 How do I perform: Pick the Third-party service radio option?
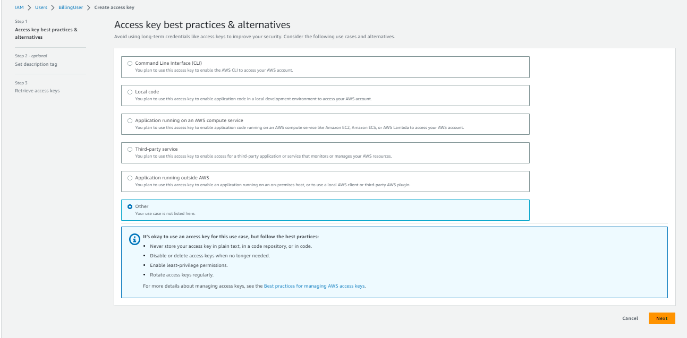[x=130, y=149]
